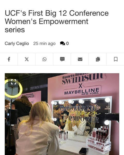The height and width of the screenshot is (155, 124).
Task: Expand photo with fullscreen icon
Action: pos(13,82)
